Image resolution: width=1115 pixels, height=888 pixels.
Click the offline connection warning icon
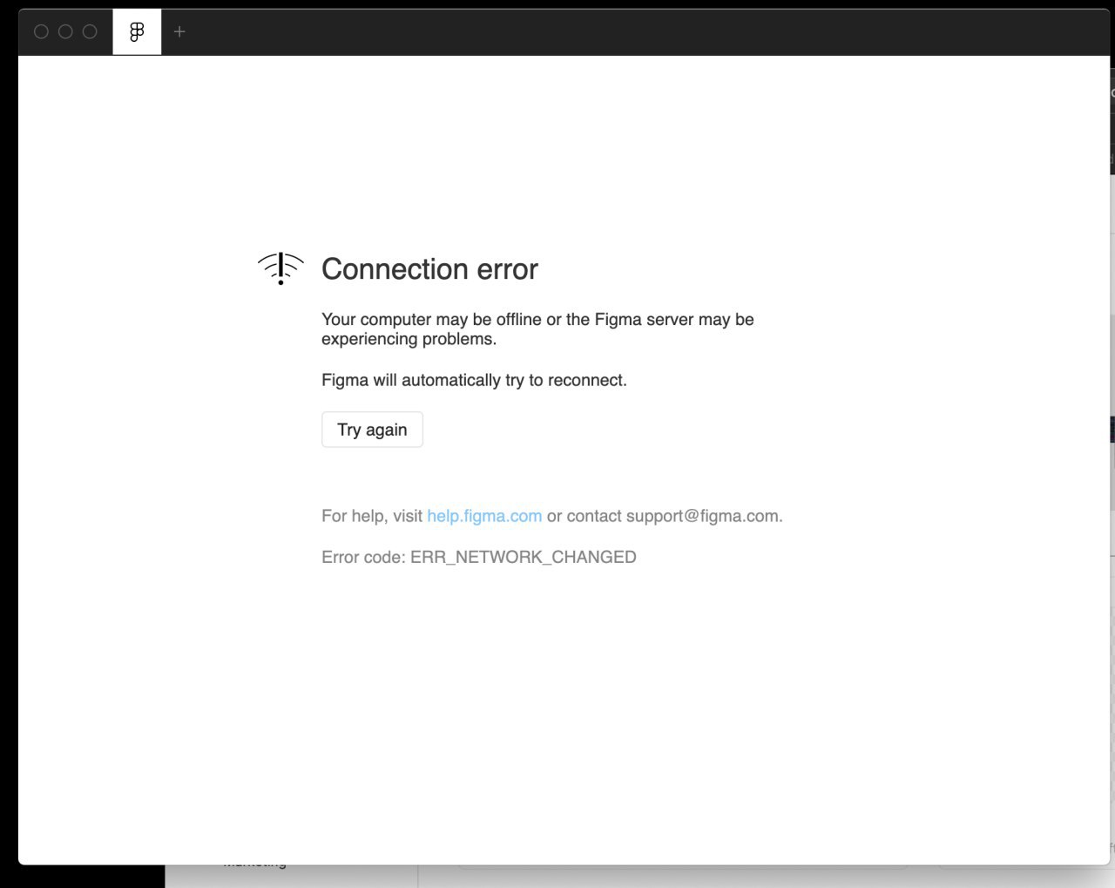pyautogui.click(x=280, y=268)
